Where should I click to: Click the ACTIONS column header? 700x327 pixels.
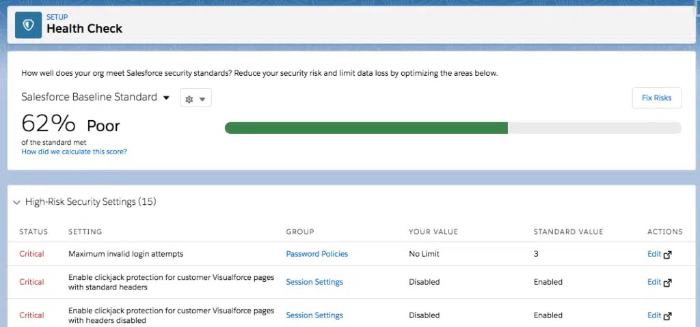(x=664, y=231)
